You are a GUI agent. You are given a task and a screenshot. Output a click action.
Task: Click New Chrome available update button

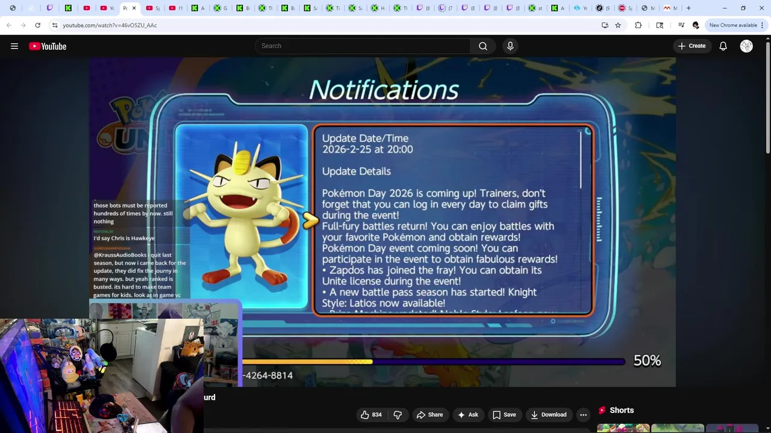coord(733,25)
